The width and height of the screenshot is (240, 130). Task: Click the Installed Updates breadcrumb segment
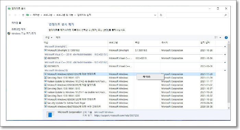click(84, 15)
